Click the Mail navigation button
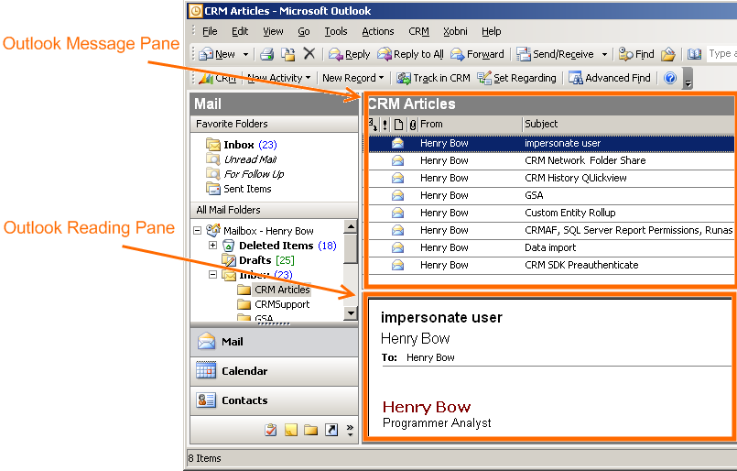 (274, 342)
